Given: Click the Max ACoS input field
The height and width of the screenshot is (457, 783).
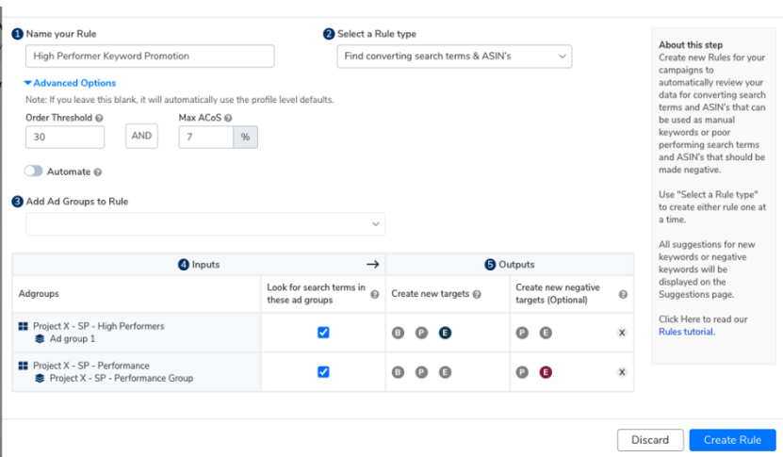Looking at the screenshot, I should pos(205,137).
